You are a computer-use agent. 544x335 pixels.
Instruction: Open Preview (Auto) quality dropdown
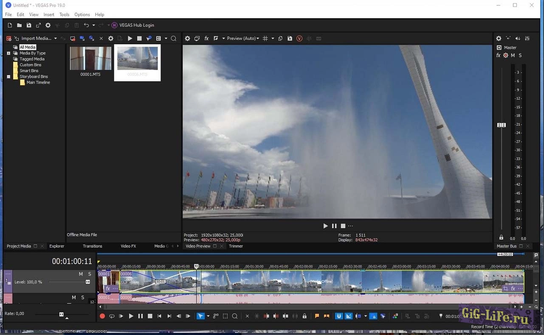243,38
